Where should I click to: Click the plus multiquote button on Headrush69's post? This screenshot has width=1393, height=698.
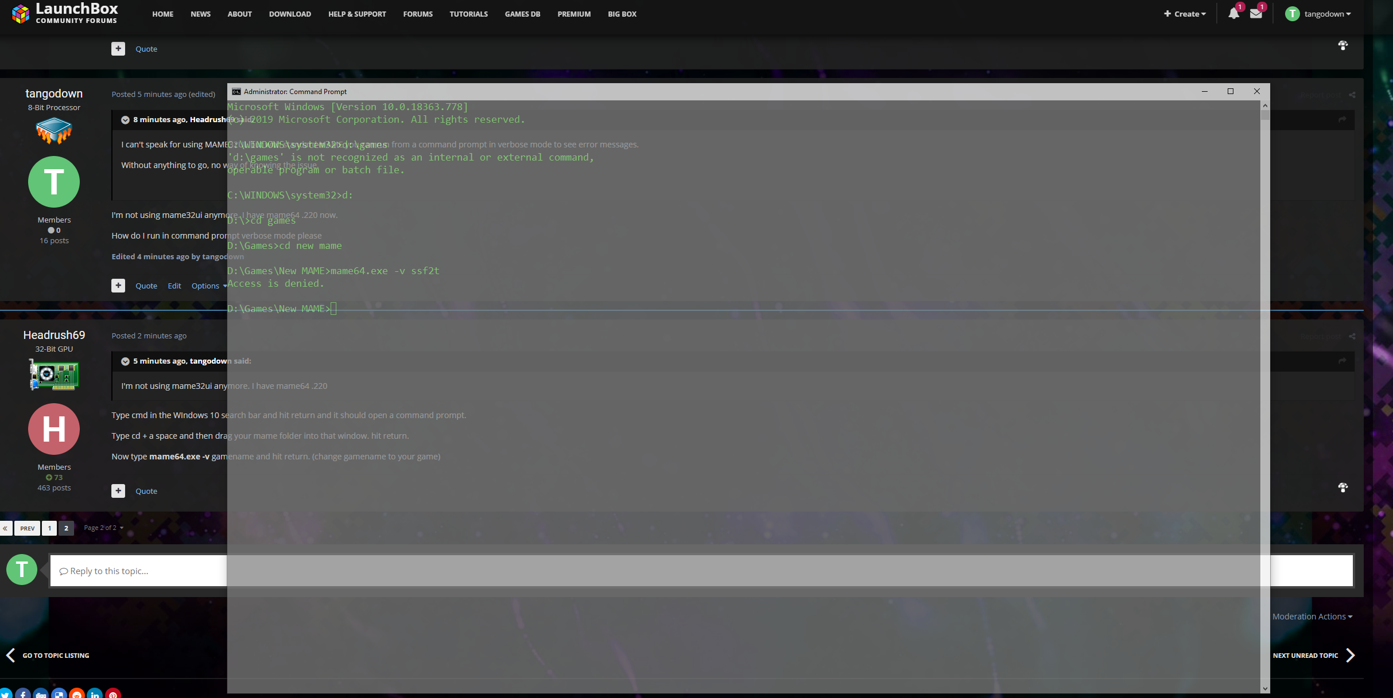click(x=118, y=491)
